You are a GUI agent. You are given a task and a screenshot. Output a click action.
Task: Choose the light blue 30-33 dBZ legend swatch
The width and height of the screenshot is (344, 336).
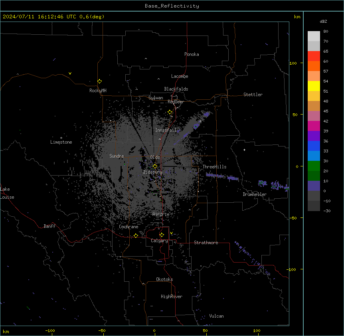click(x=314, y=156)
